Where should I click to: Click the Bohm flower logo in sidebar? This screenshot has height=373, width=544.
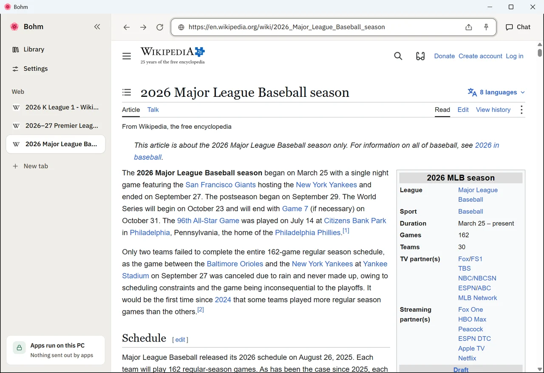click(x=14, y=27)
